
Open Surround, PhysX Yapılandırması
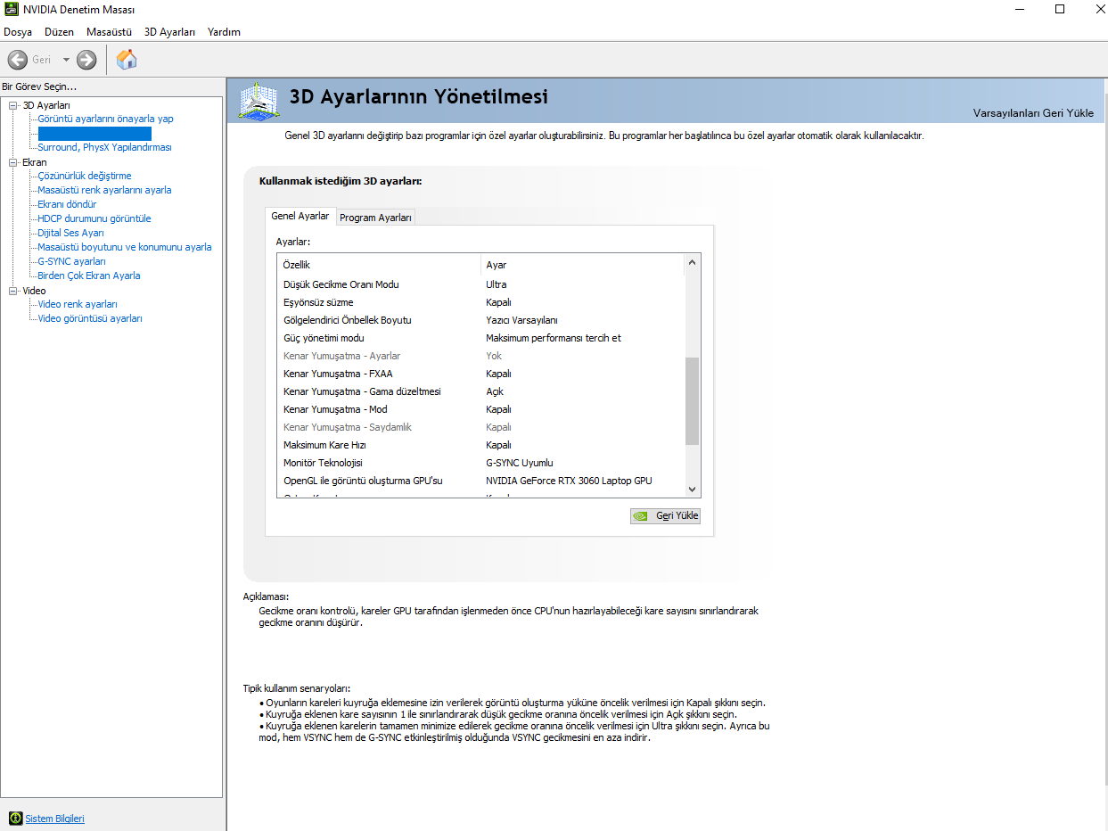[x=104, y=147]
